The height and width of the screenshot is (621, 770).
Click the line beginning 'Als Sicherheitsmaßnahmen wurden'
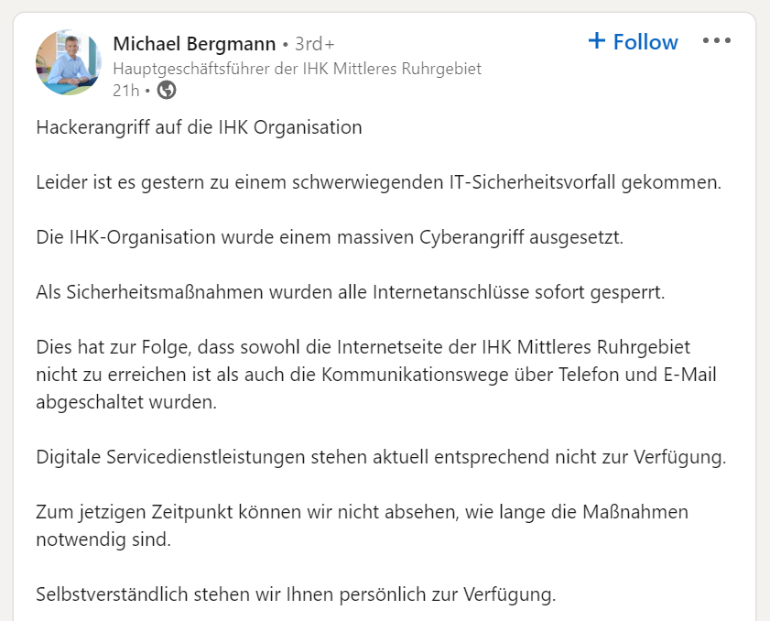[x=350, y=292]
